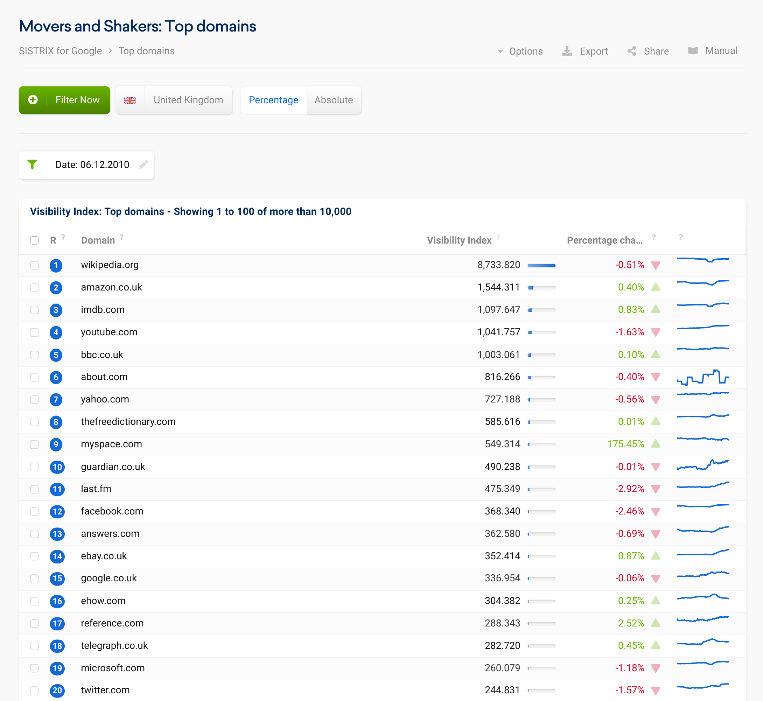Open the telegraph.co.uk domain
Image resolution: width=763 pixels, height=701 pixels.
point(114,645)
